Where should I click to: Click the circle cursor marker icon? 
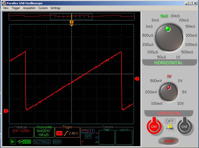96,137
